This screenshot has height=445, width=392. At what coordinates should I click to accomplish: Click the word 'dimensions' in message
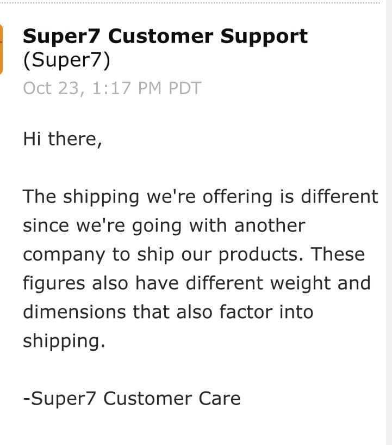coord(74,312)
